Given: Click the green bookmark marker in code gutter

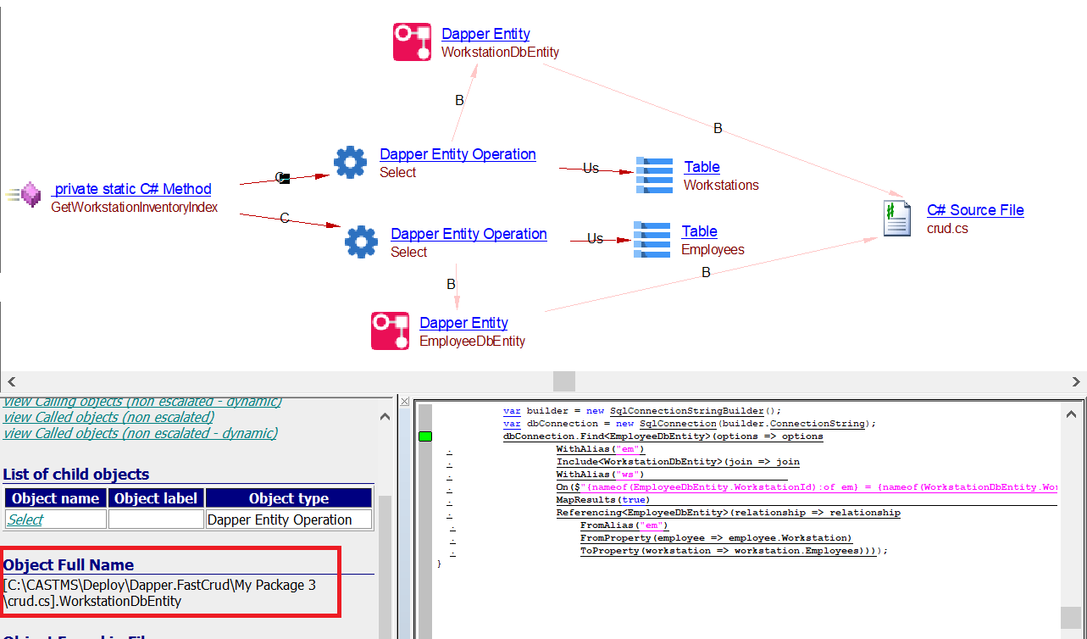Looking at the screenshot, I should [425, 436].
